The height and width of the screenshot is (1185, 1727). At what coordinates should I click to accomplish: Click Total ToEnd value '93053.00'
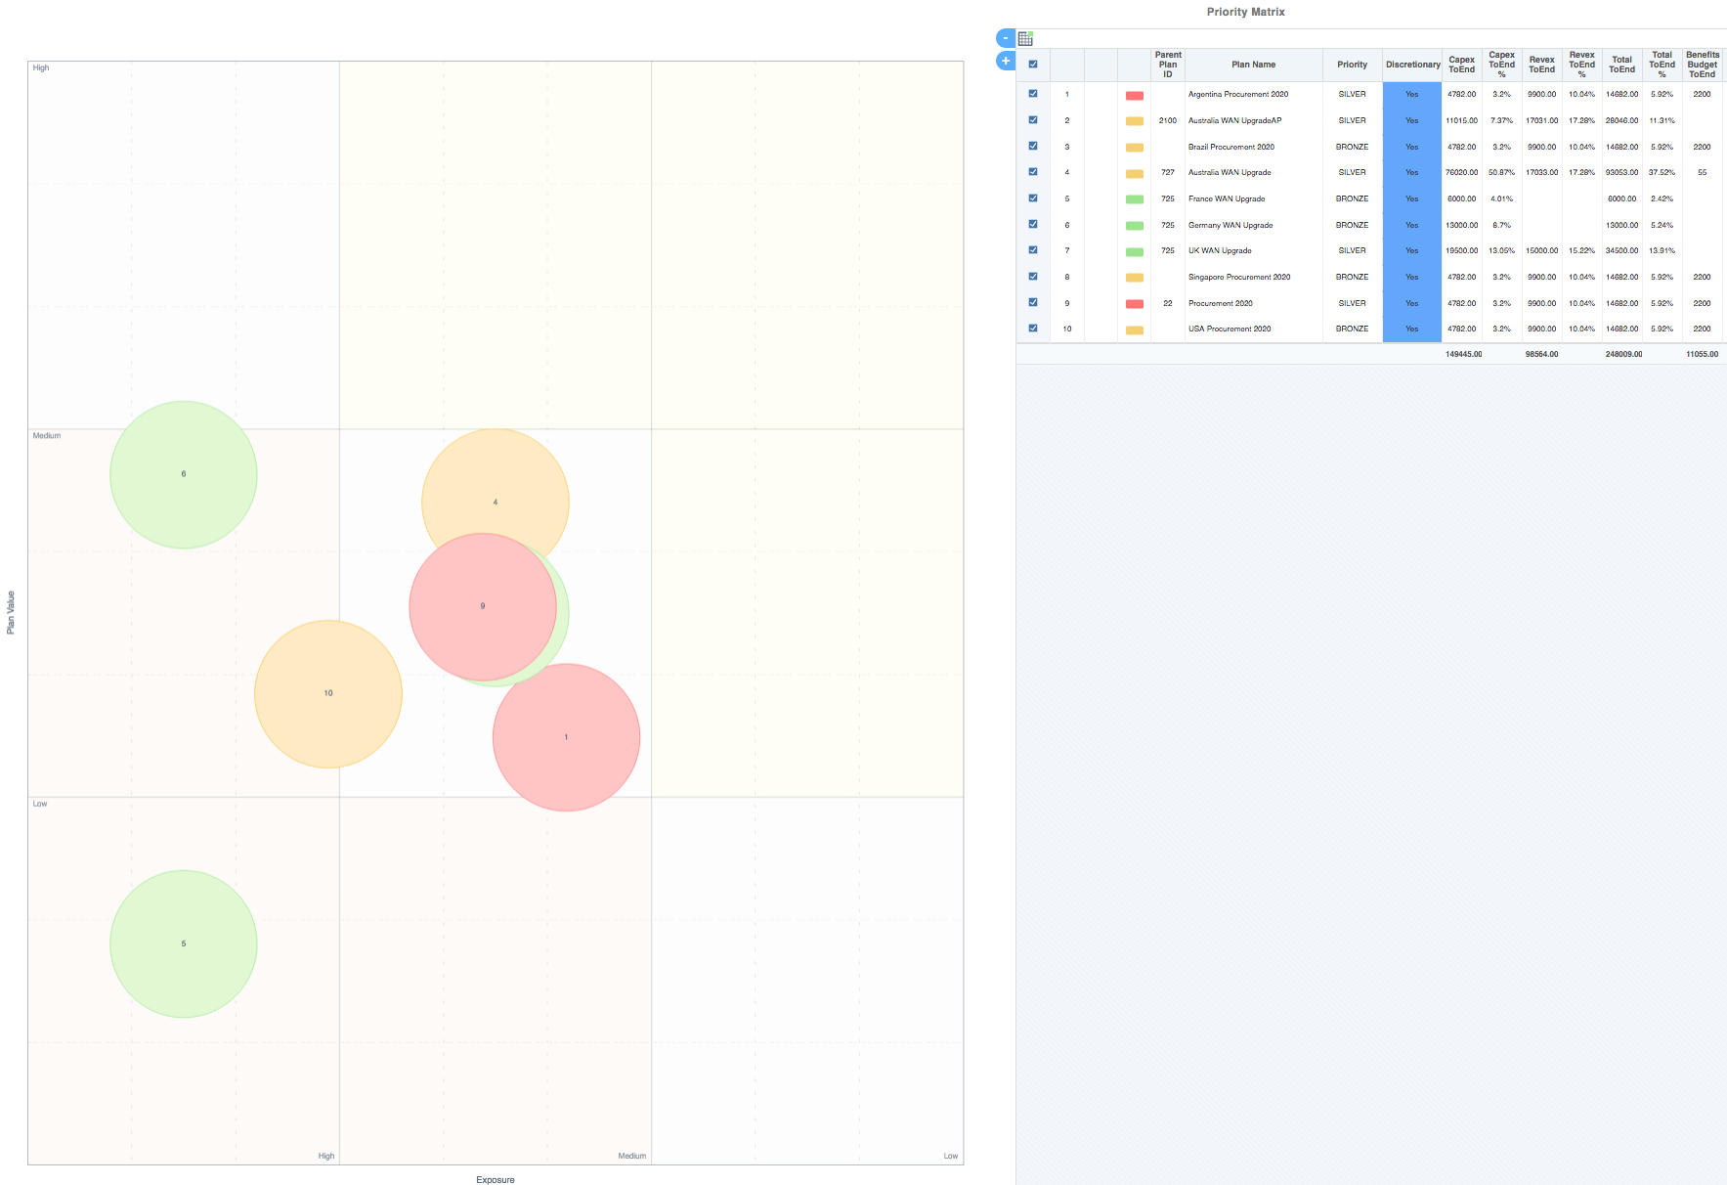point(1622,173)
